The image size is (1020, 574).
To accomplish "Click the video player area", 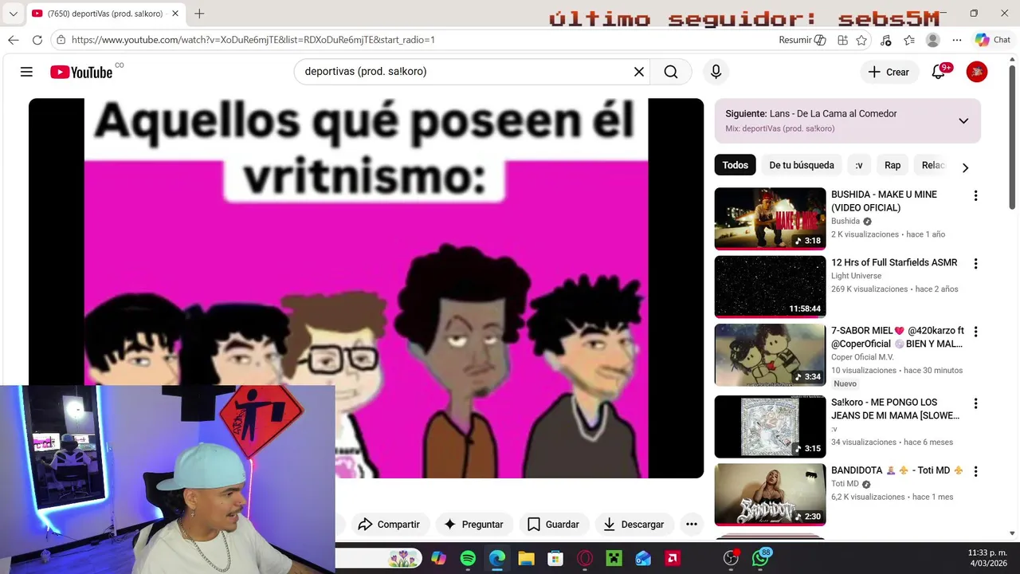I will click(366, 288).
